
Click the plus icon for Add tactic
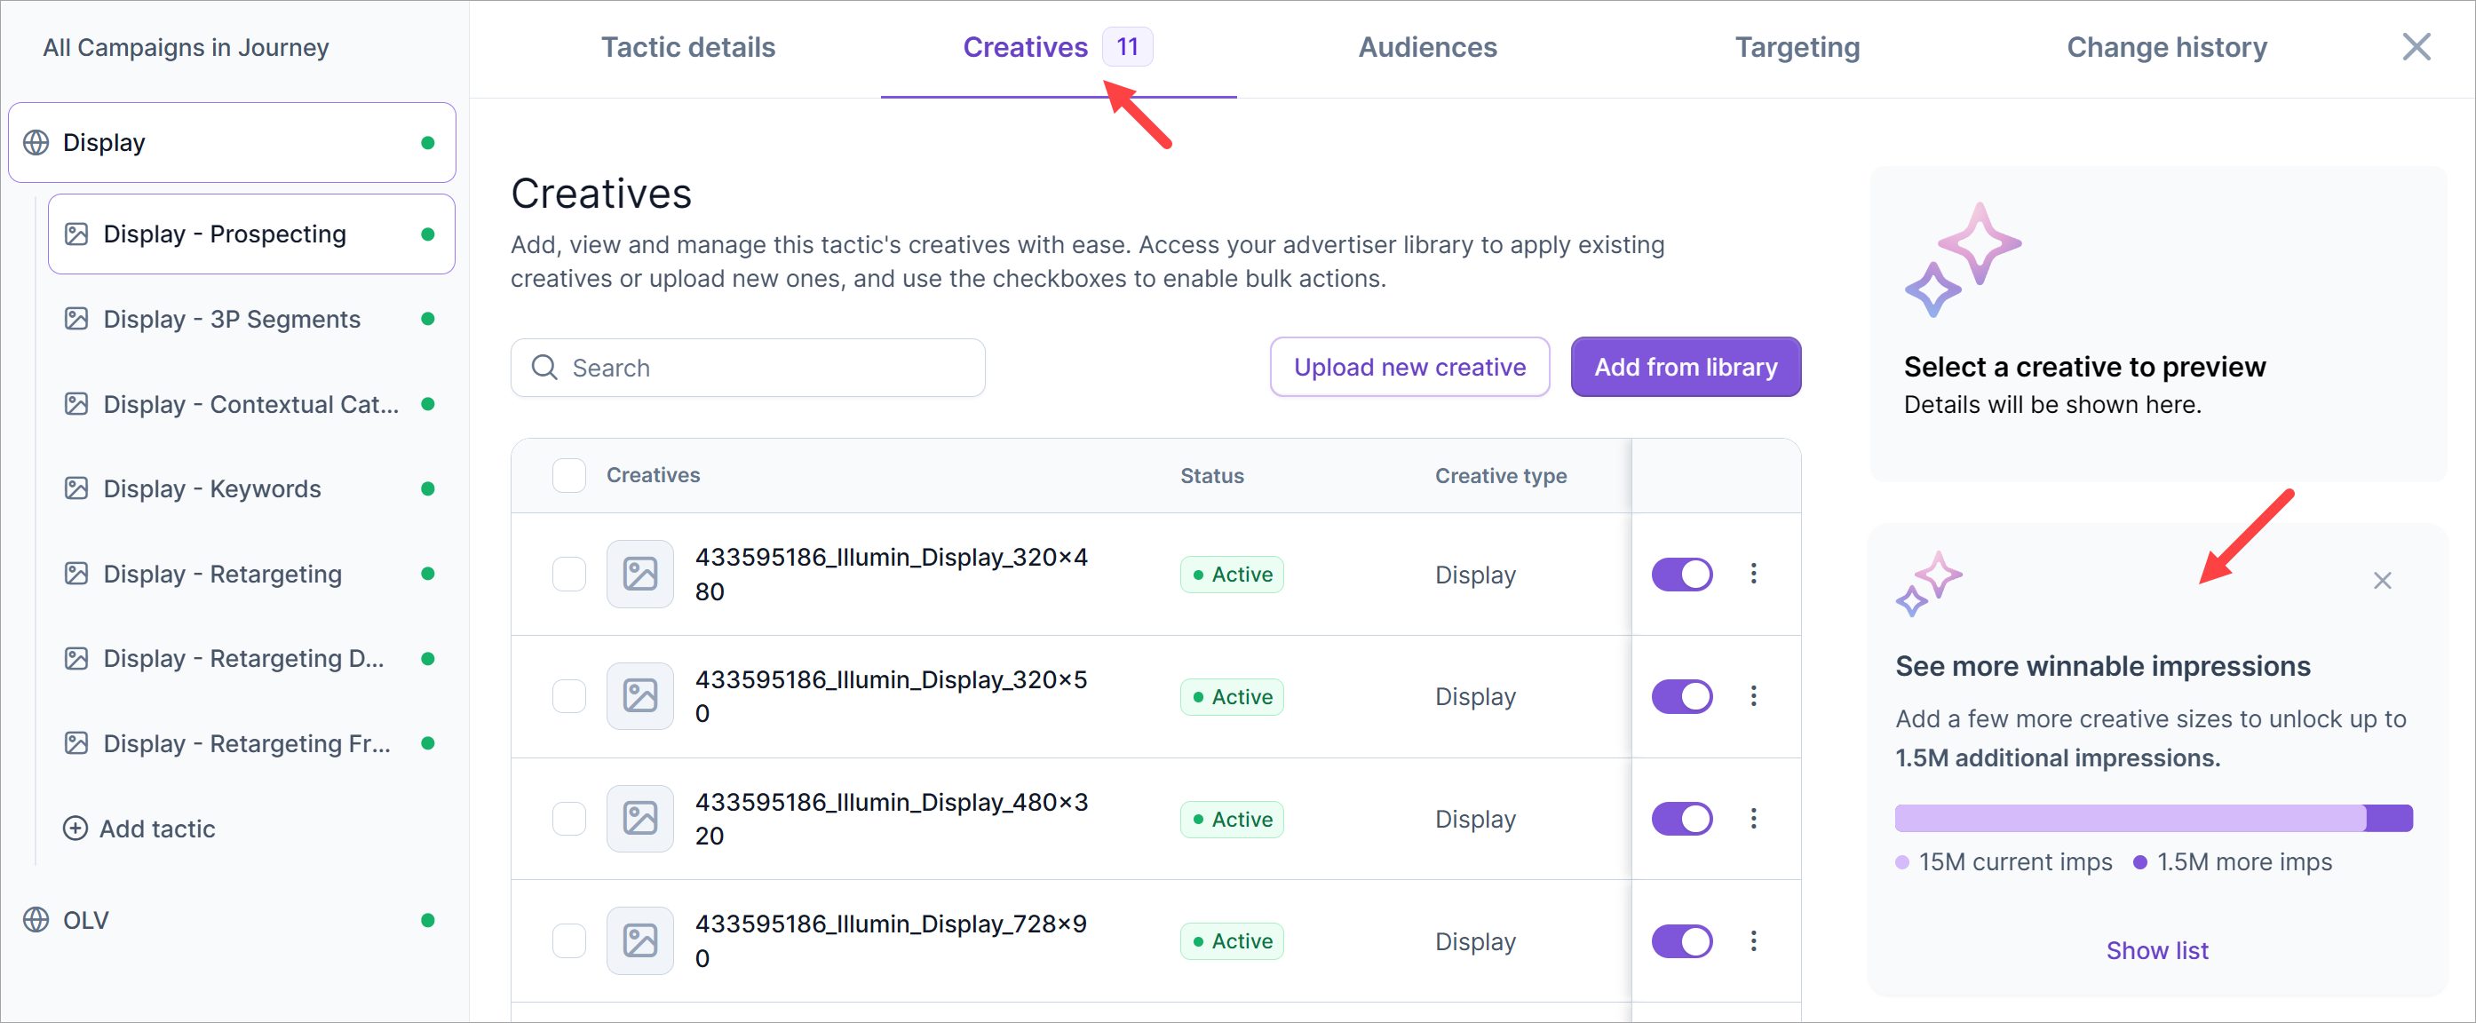click(x=75, y=828)
